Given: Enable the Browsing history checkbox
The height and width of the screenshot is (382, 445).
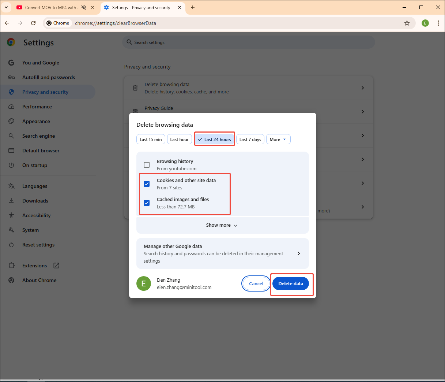Looking at the screenshot, I should (147, 164).
